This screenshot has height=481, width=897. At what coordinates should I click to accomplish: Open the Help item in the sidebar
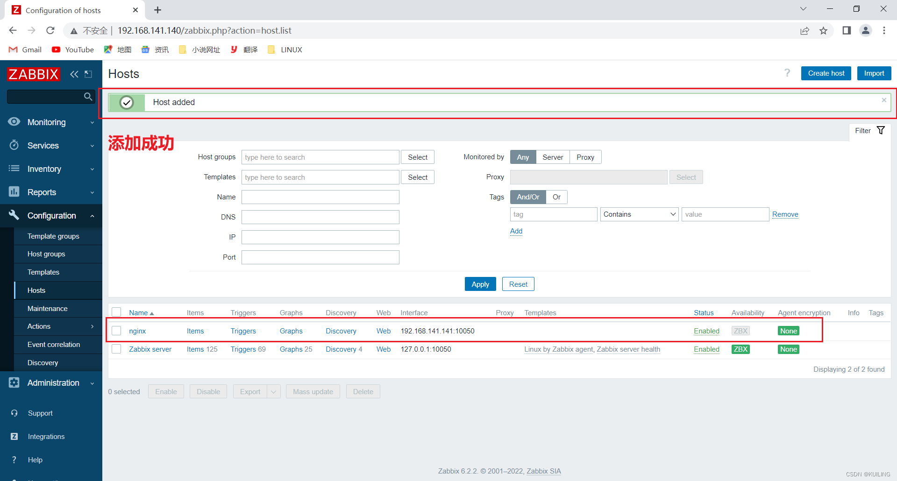pyautogui.click(x=35, y=460)
